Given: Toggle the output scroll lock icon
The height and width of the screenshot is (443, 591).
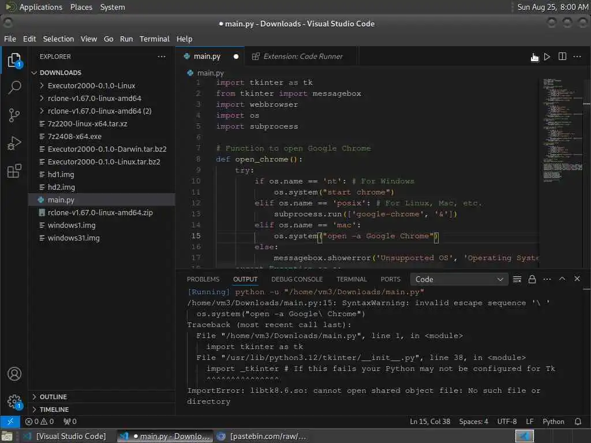Looking at the screenshot, I should [532, 279].
